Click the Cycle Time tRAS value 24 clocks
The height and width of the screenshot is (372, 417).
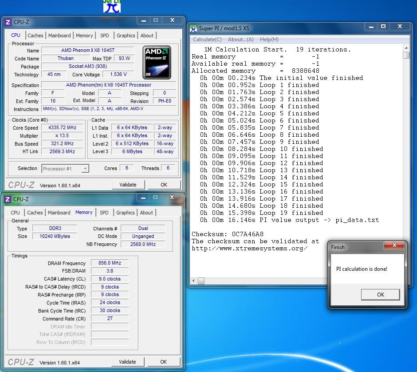coord(110,303)
